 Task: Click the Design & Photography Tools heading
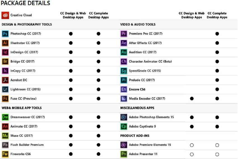click(x=27, y=24)
